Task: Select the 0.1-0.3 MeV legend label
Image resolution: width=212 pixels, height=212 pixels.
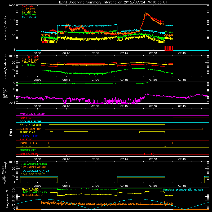Action: click(x=30, y=57)
